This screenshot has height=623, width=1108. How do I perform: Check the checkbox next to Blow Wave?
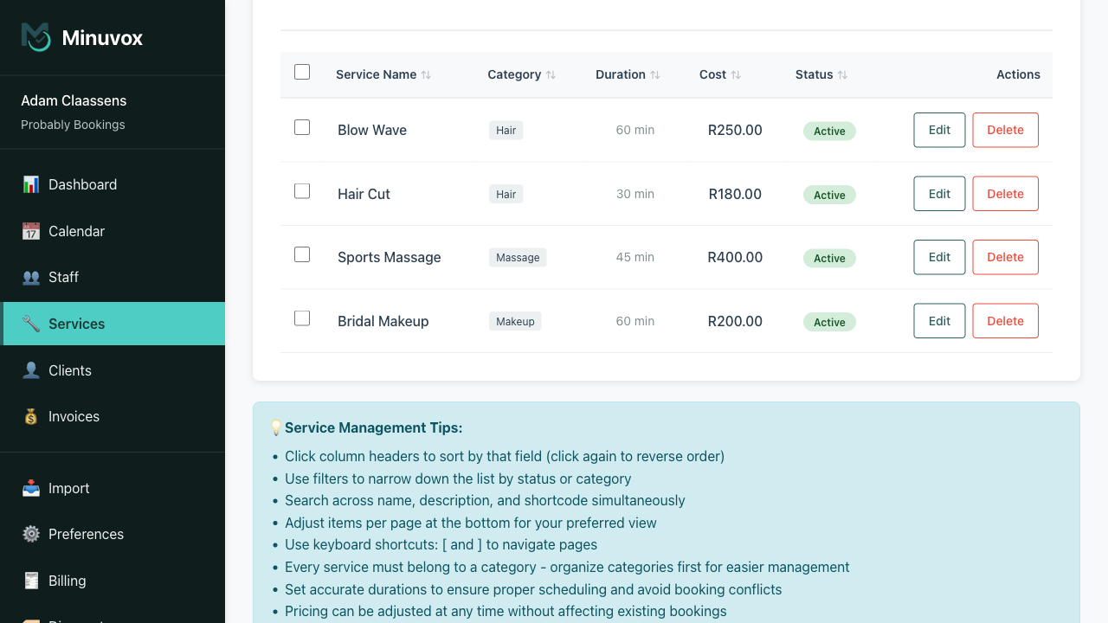[302, 126]
